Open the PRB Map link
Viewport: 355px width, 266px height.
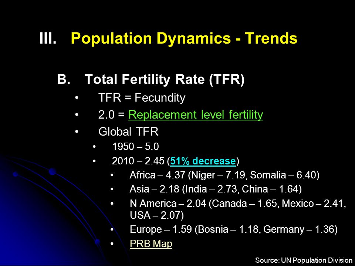point(151,243)
